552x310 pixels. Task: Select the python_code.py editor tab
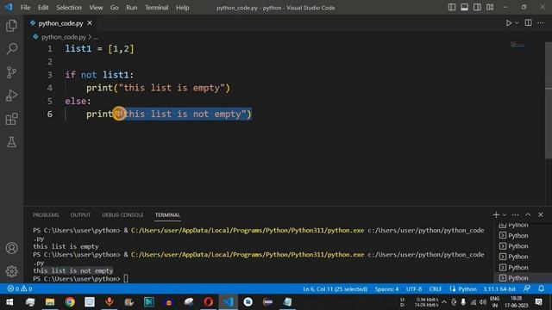tap(60, 23)
